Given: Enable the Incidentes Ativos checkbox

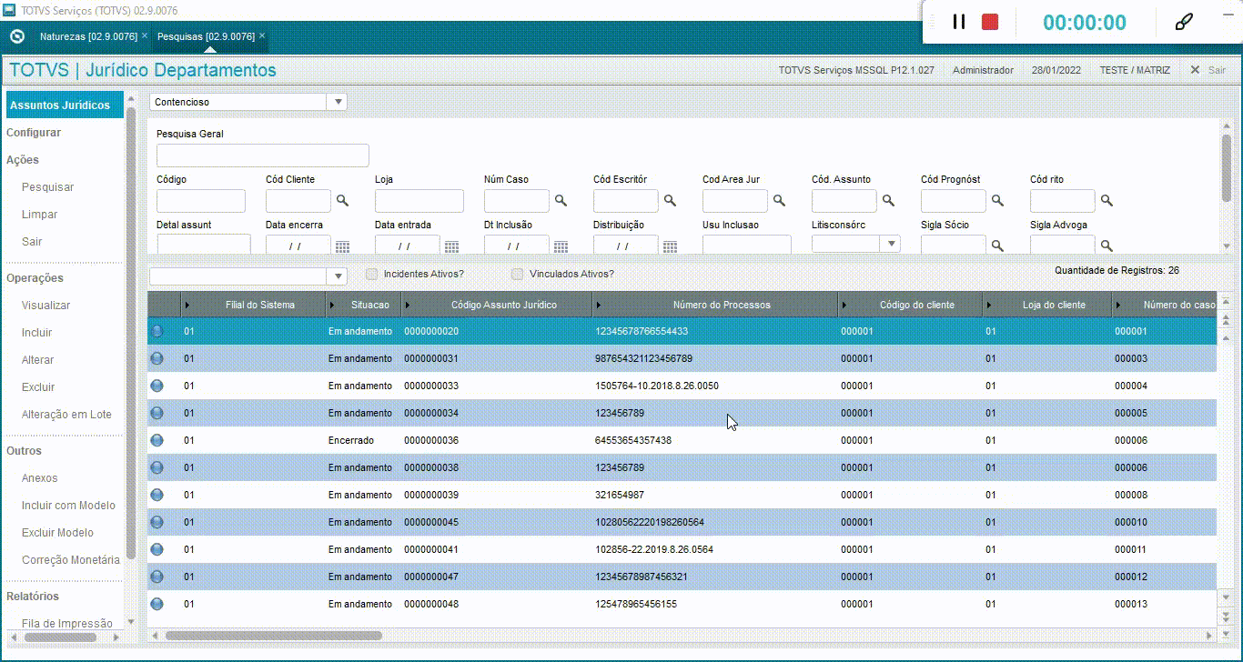Looking at the screenshot, I should (x=371, y=274).
